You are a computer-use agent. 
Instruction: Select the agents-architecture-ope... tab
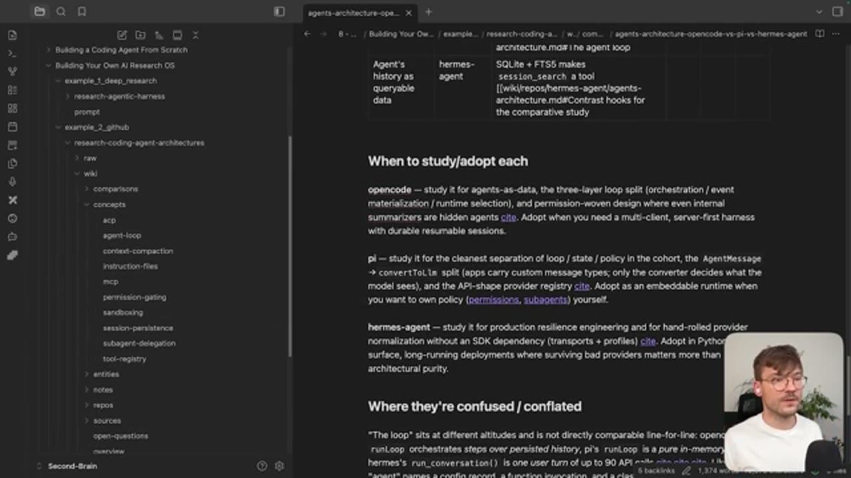353,13
